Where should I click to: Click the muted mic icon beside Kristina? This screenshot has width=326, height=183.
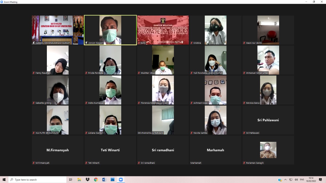tap(192, 43)
